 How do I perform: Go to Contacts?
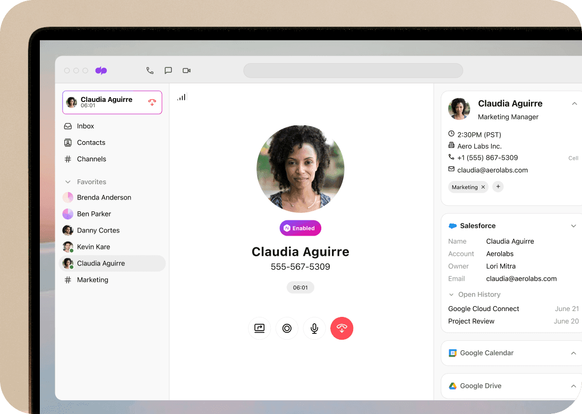pyautogui.click(x=91, y=143)
